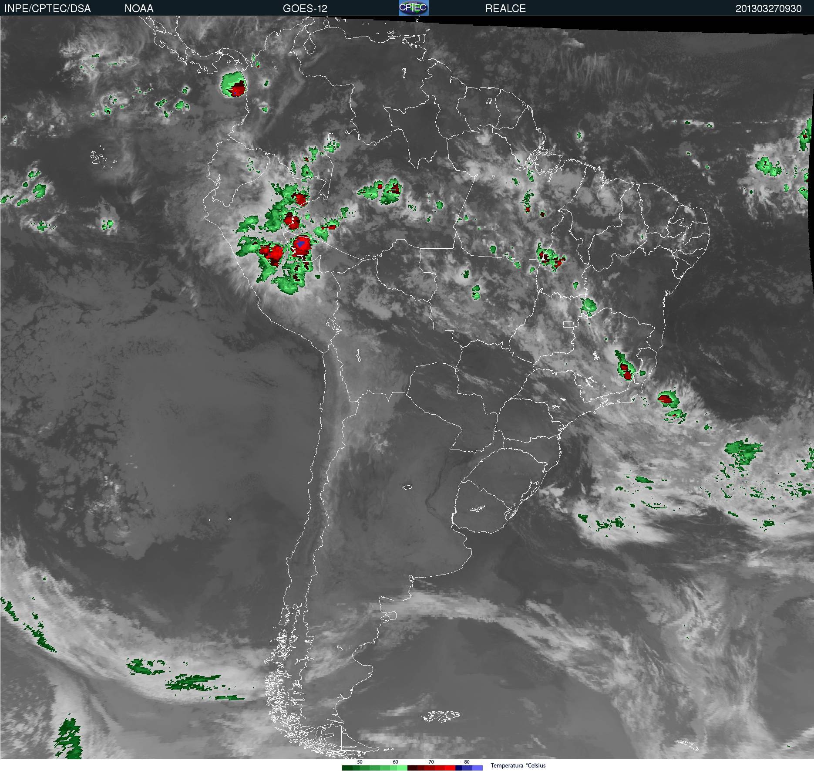The width and height of the screenshot is (814, 771).
Task: Click the Temperatura °Celsius legend label
Action: (x=518, y=765)
